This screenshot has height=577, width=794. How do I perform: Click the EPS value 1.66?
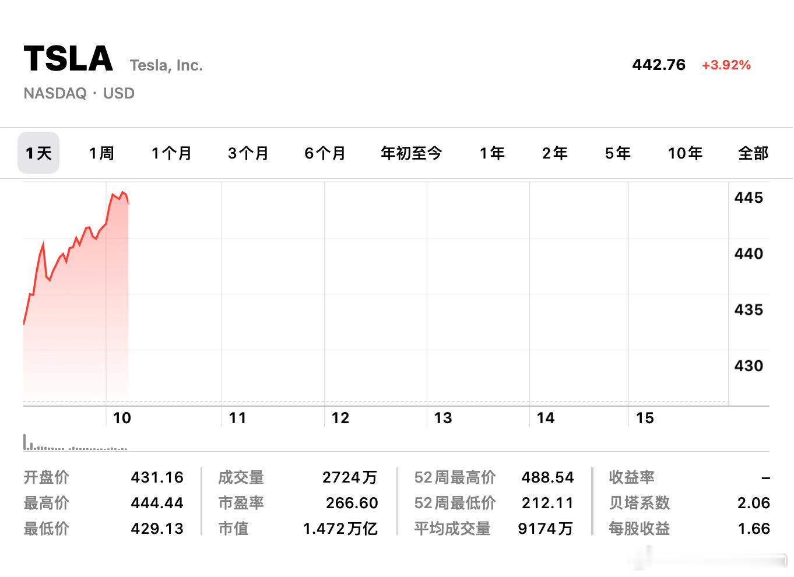point(754,529)
